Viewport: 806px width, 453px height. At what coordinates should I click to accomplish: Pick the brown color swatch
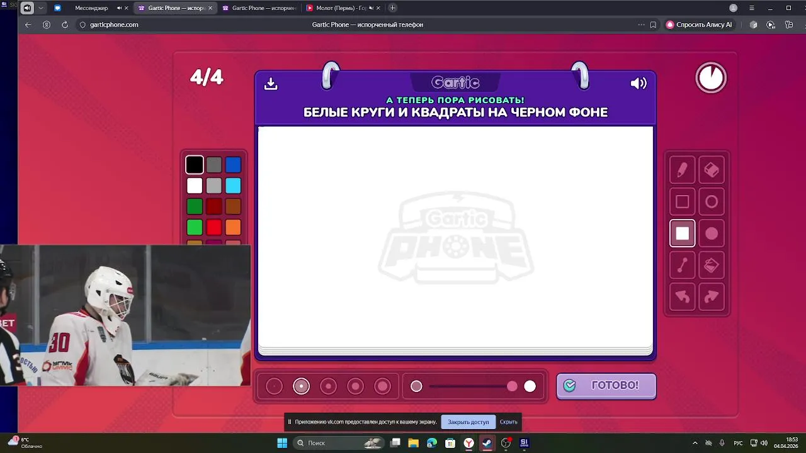[x=233, y=206]
